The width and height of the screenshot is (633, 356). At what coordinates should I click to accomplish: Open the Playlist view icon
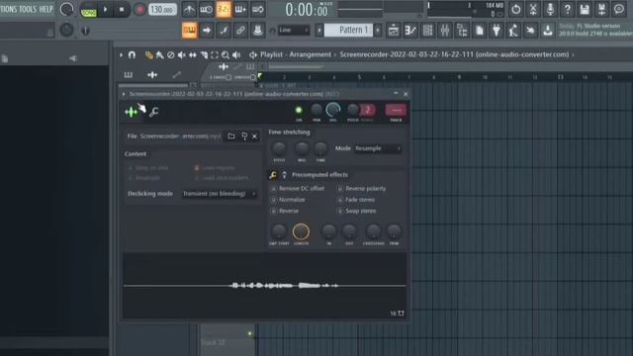pos(394,31)
